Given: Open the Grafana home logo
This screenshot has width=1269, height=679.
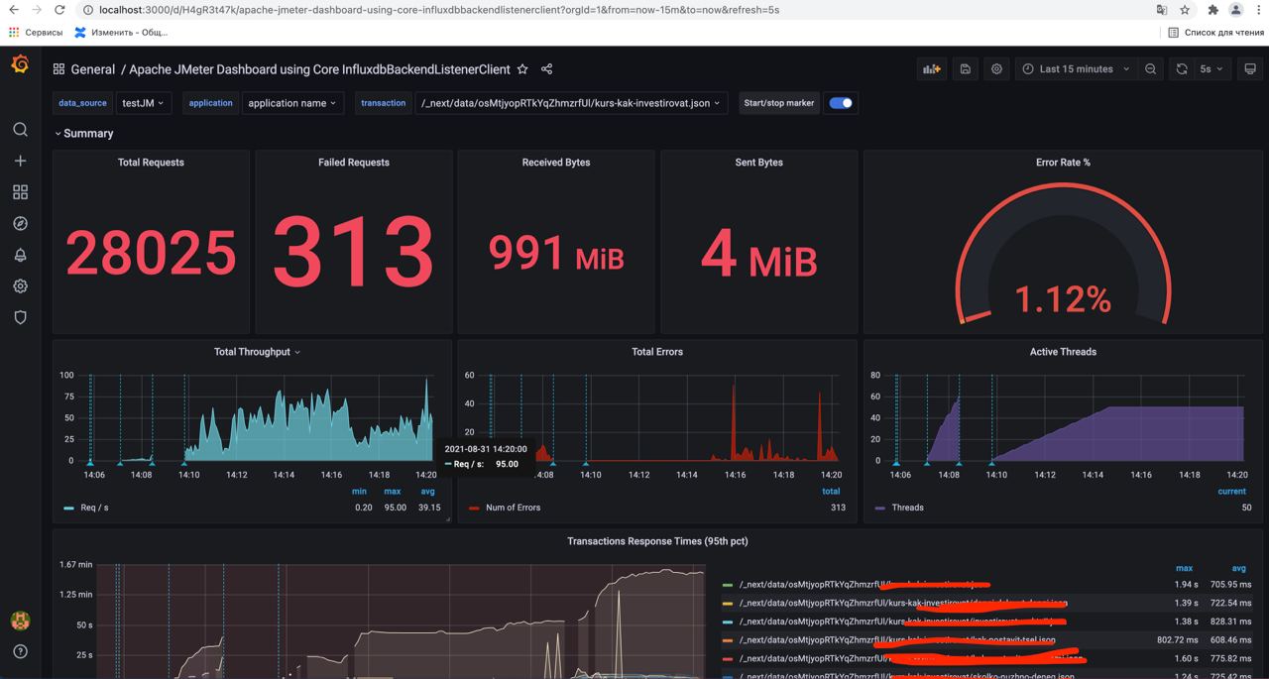Looking at the screenshot, I should tap(20, 64).
